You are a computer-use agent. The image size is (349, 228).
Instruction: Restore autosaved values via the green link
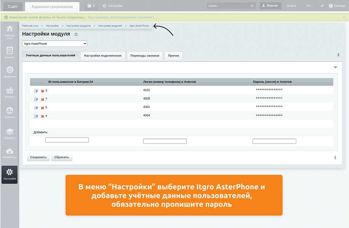coord(120,17)
